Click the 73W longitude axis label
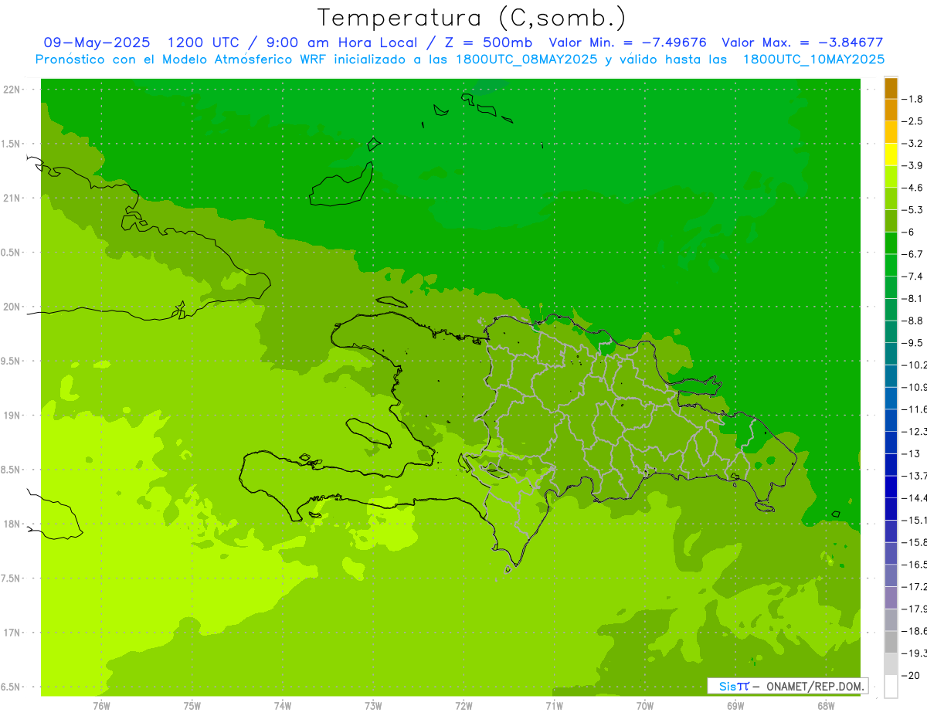927x716 pixels. point(373,705)
